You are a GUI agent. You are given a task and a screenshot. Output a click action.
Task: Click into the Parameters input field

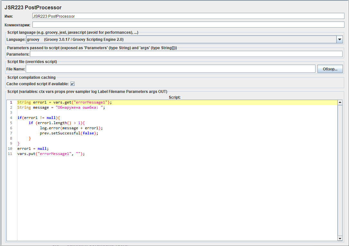(x=186, y=54)
